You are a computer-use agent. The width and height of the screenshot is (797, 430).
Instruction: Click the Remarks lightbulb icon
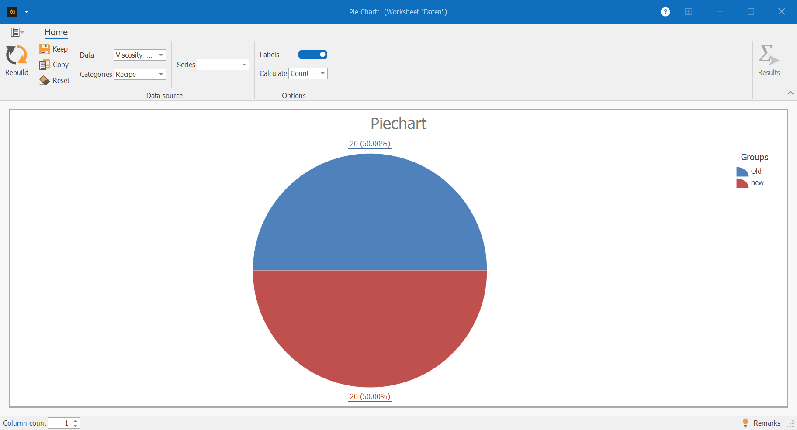[x=745, y=423]
